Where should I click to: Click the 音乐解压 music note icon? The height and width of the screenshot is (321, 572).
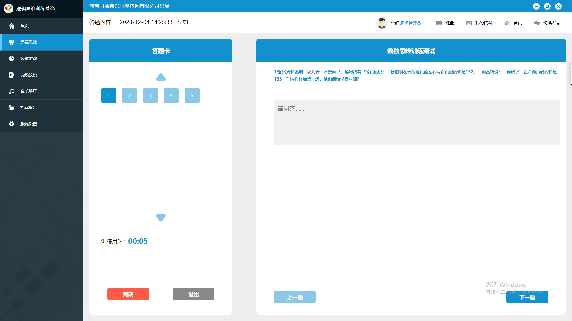pyautogui.click(x=12, y=91)
